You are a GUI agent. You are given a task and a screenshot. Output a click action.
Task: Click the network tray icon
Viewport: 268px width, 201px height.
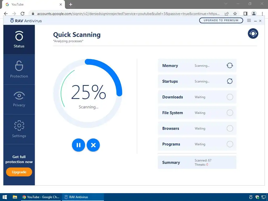[263, 197]
